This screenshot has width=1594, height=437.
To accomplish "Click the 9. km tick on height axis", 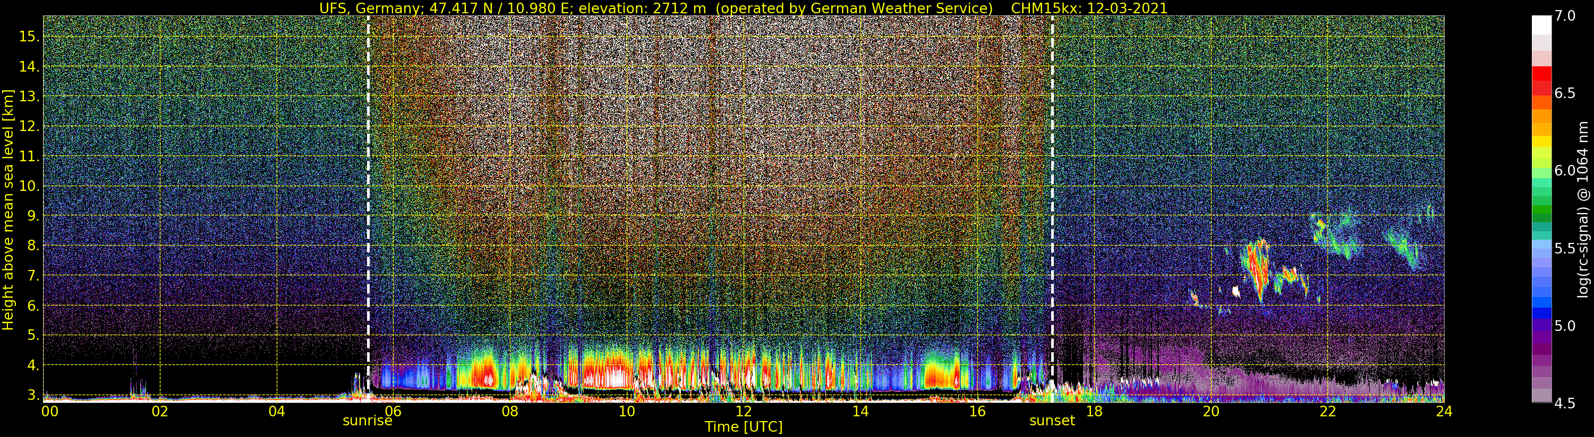I will coord(33,216).
